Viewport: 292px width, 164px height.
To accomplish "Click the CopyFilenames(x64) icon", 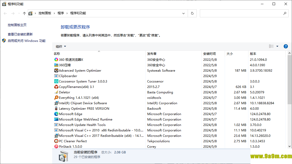I will (x=56, y=87).
